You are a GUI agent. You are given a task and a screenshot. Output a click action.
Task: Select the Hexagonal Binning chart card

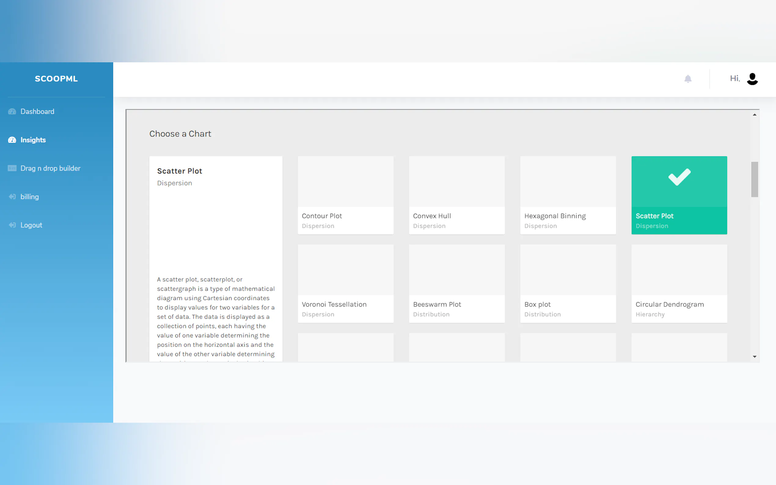pos(567,195)
